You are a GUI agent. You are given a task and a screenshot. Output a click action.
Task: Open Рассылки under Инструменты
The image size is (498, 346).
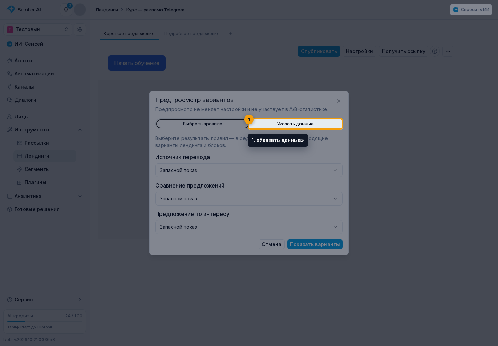45,143
